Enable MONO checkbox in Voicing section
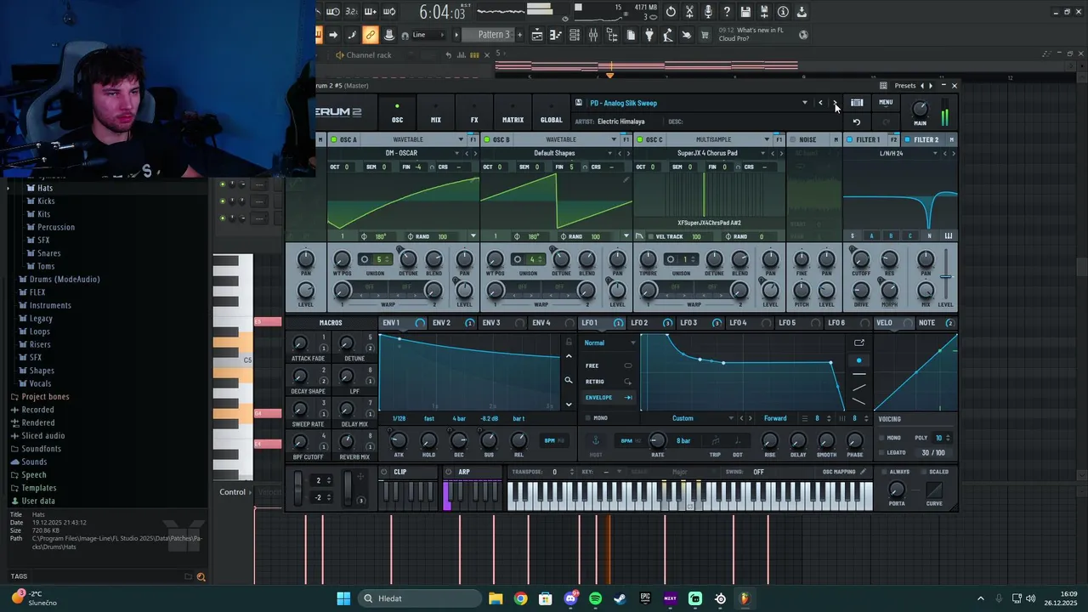1088x612 pixels. tap(881, 438)
